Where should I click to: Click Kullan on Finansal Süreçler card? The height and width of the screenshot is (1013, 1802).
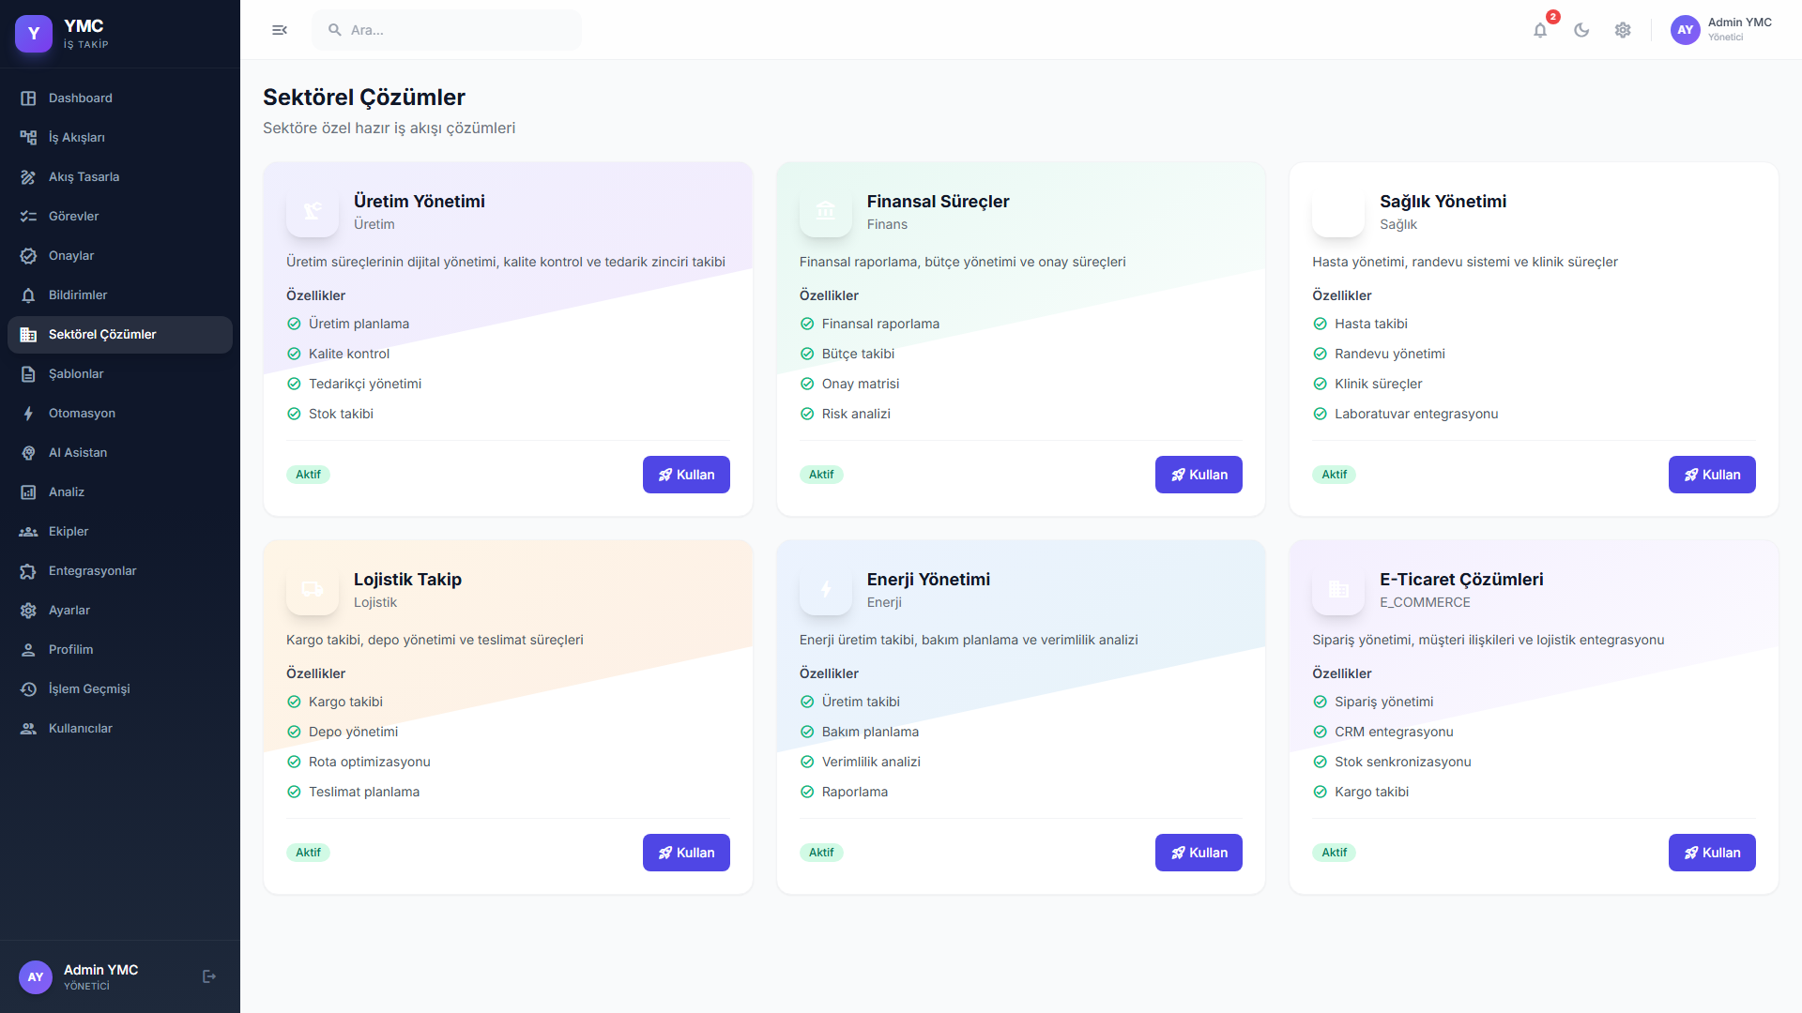1199,475
